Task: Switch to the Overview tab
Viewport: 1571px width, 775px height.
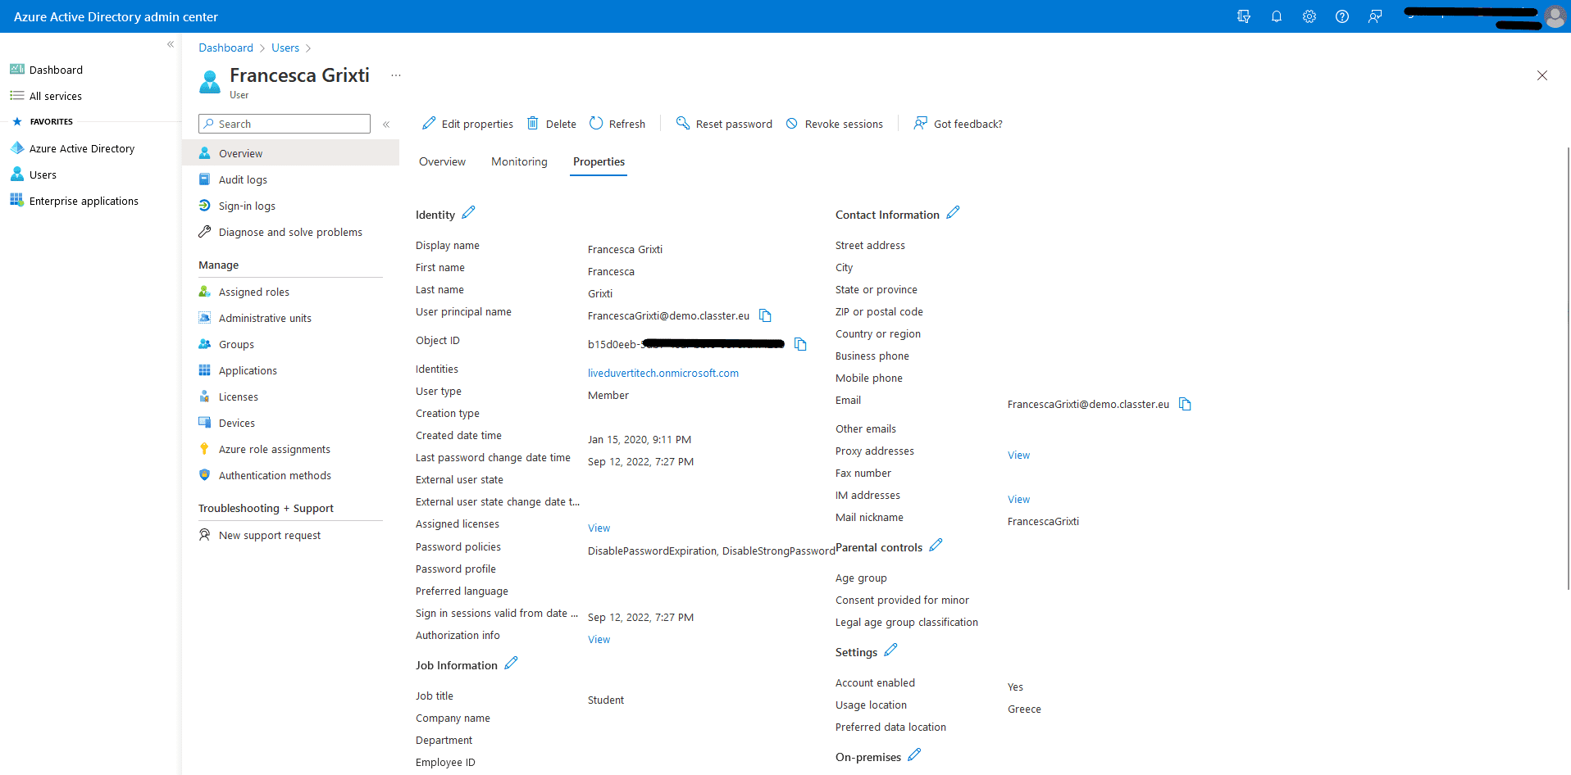Action: (442, 162)
